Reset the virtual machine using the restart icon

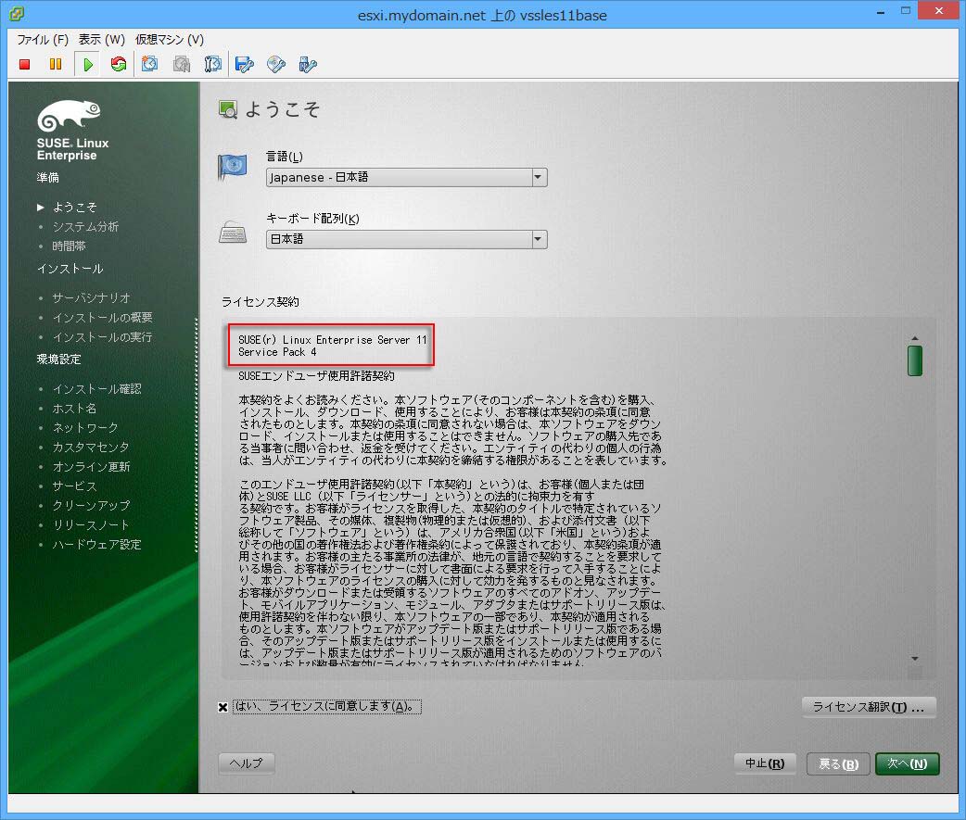point(119,64)
